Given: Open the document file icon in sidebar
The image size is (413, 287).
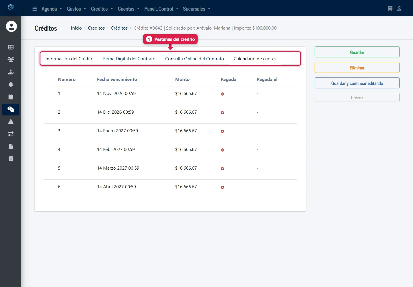Looking at the screenshot, I should coord(11,146).
